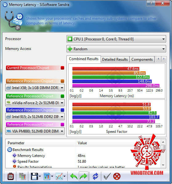
Task: Click the 48ns value cell
Action: pos(82,156)
